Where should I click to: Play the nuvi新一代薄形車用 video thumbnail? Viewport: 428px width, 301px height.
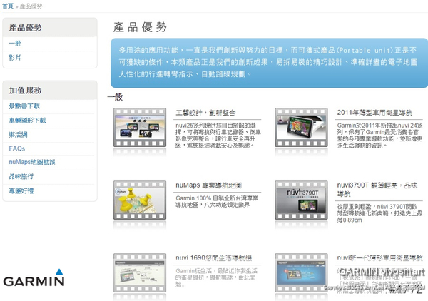click(301, 273)
